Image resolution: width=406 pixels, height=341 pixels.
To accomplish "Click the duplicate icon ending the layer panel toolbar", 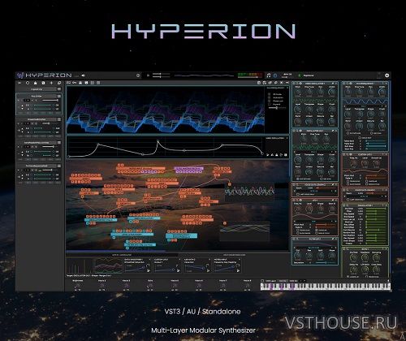I will [59, 83].
